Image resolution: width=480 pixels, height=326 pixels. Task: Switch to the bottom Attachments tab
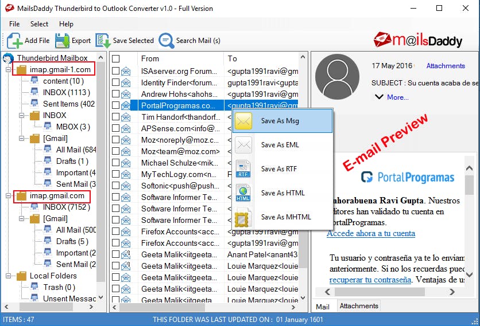[359, 306]
